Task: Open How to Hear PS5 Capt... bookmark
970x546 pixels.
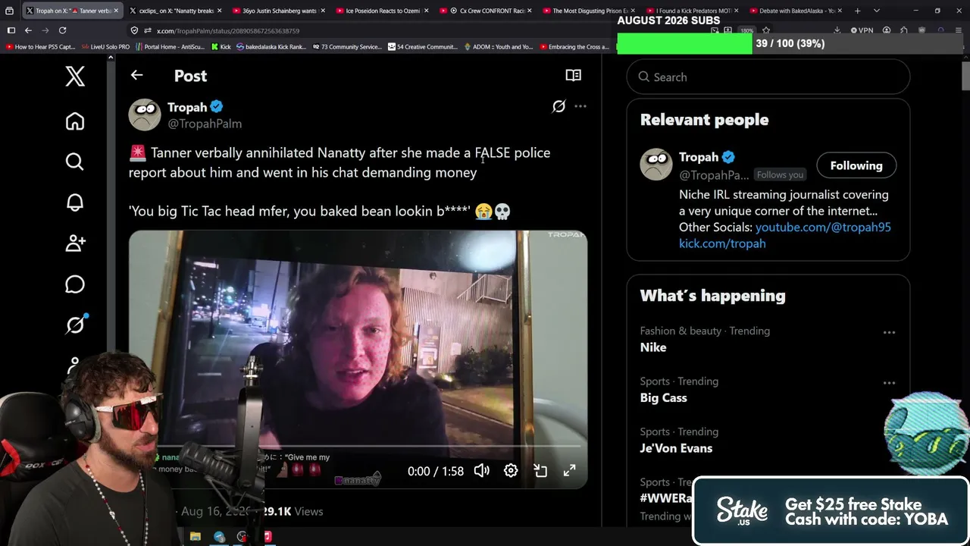Action: click(41, 47)
